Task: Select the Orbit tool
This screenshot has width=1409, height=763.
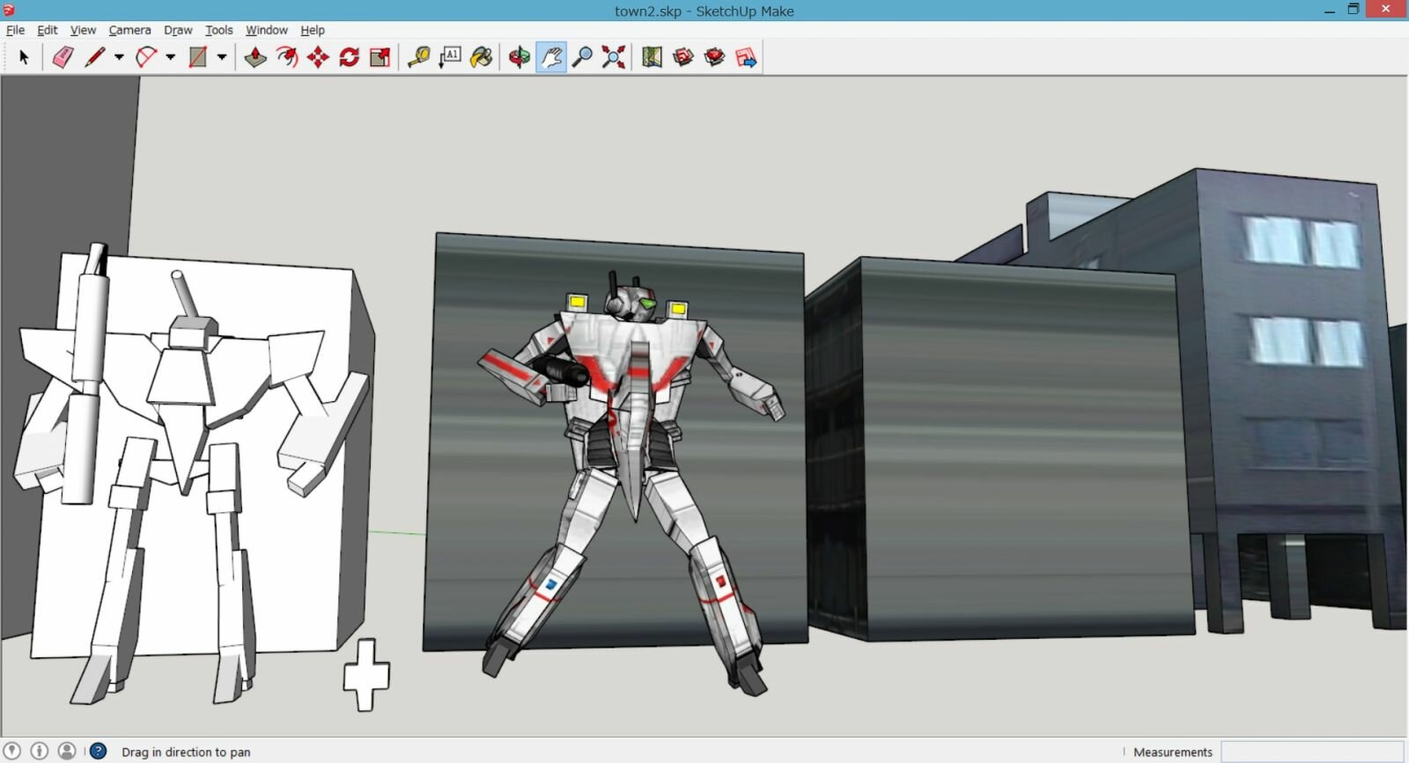Action: tap(520, 57)
